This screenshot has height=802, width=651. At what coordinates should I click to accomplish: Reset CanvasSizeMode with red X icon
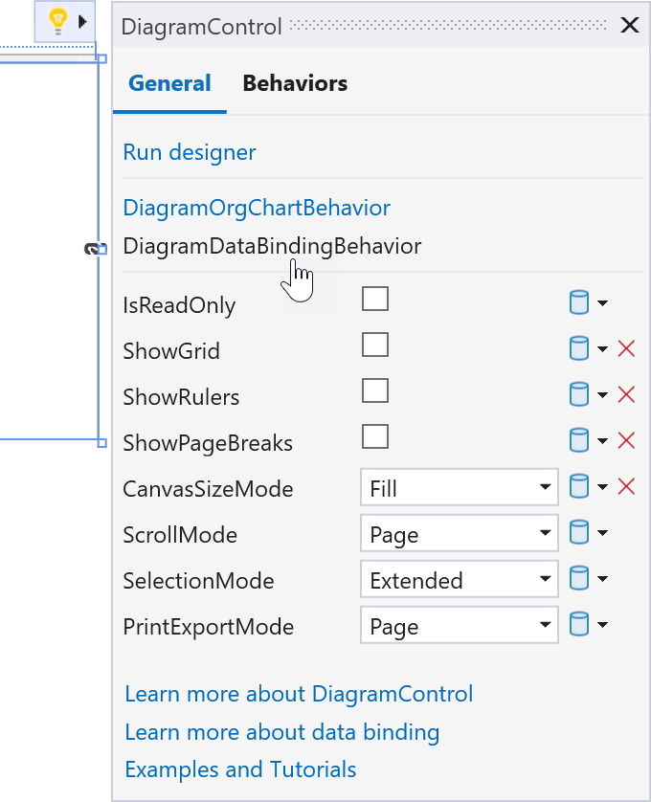pyautogui.click(x=627, y=487)
